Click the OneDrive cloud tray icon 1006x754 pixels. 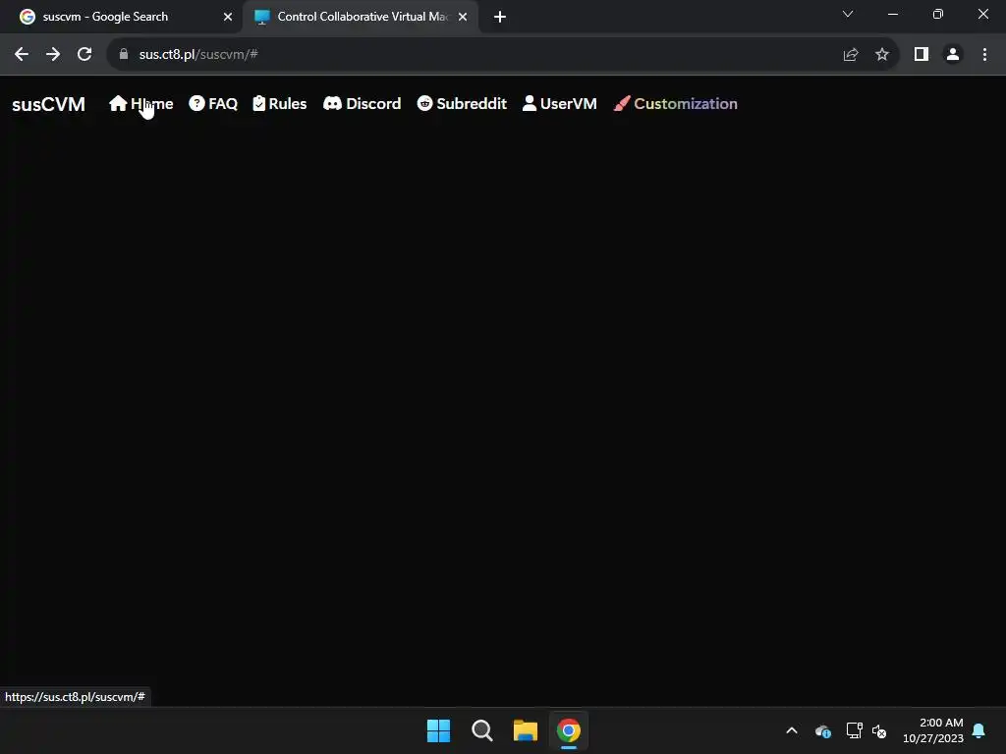point(823,730)
